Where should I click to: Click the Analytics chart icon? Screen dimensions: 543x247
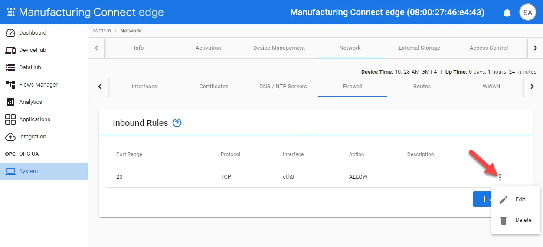(x=10, y=102)
